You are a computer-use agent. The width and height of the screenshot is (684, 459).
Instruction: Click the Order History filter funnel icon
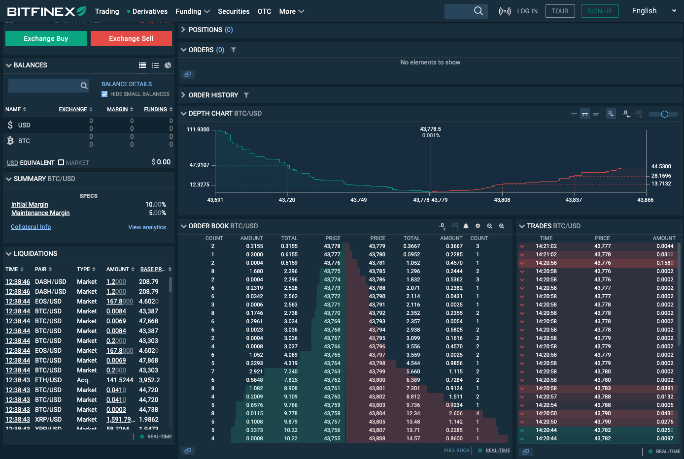tap(246, 95)
